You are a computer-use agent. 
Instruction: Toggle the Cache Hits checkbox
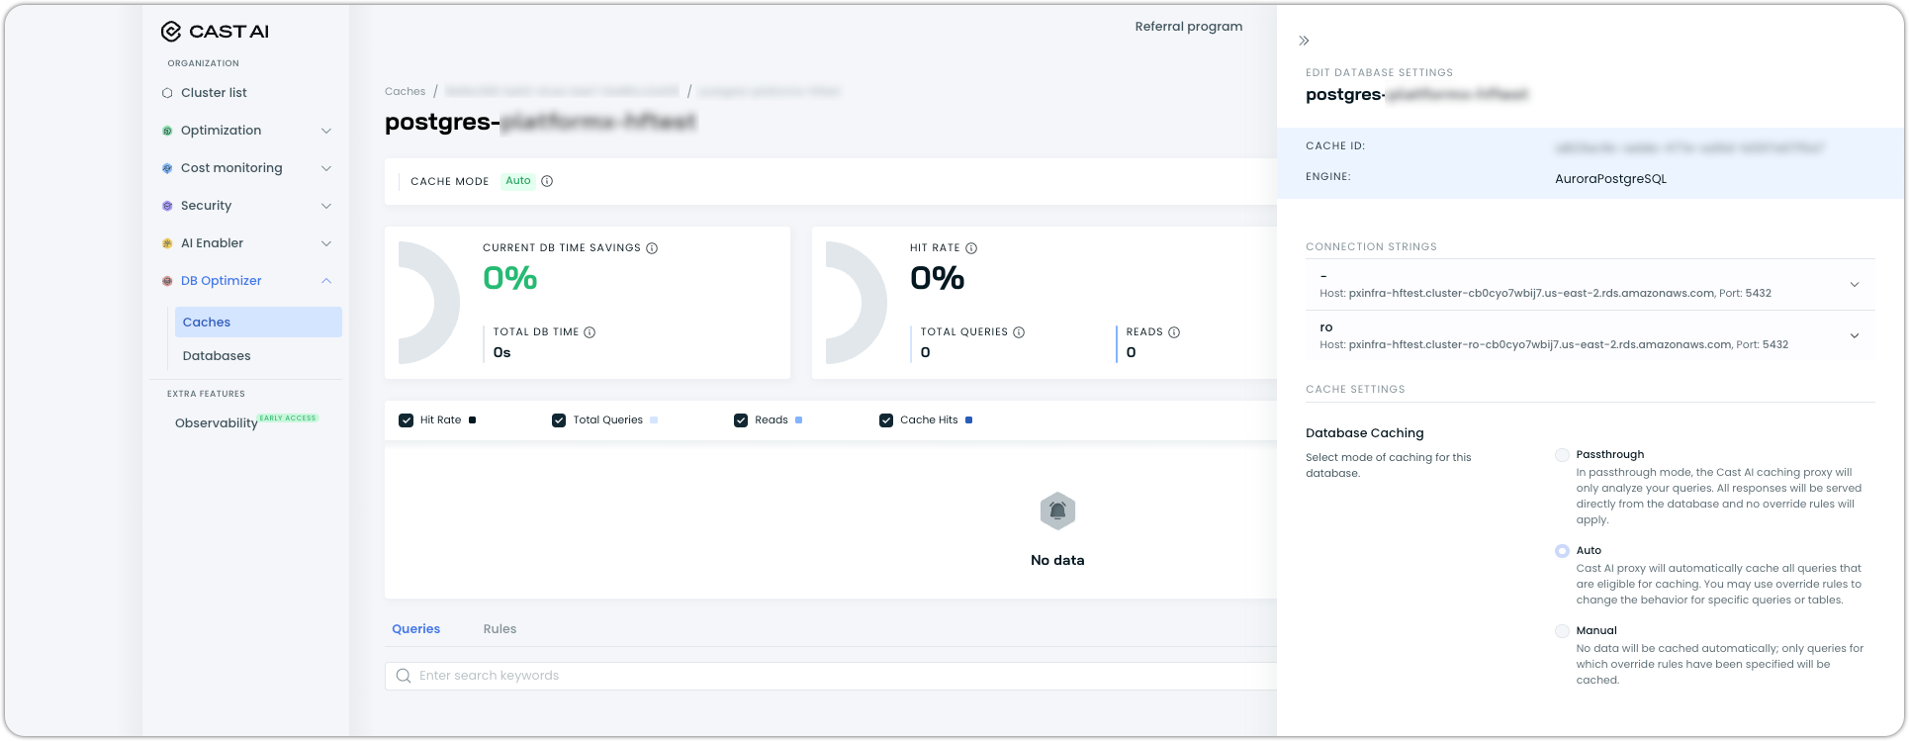click(886, 420)
